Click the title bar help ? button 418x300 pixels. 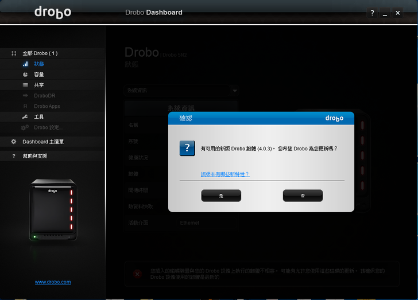pos(373,13)
